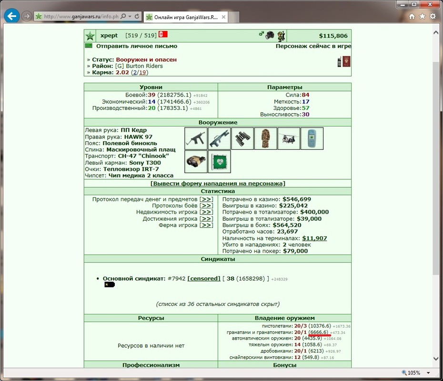
Task: Click Отработано часов value 23,697
Action: coord(287,232)
